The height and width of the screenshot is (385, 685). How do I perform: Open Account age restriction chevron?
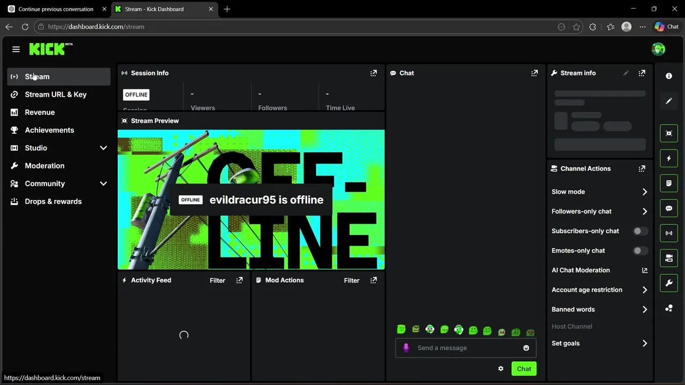(x=645, y=290)
